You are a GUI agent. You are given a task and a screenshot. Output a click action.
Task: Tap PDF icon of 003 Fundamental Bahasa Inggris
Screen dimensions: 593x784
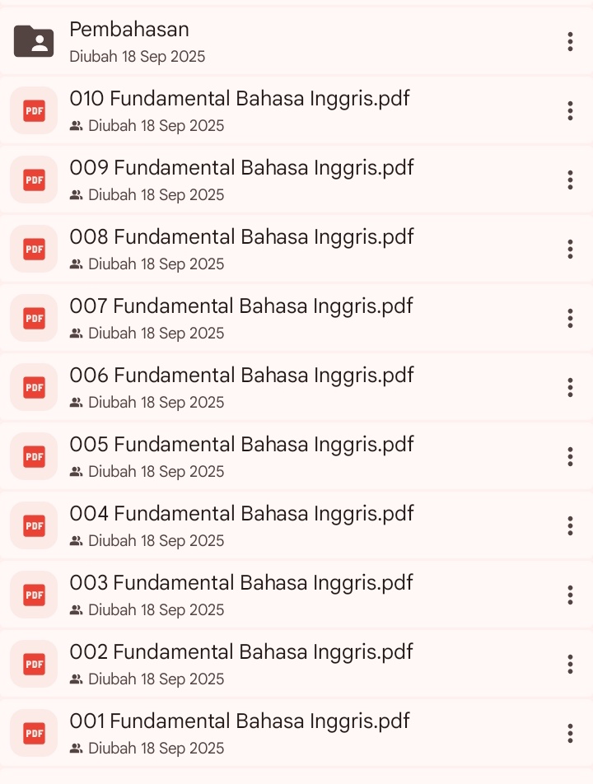(34, 595)
